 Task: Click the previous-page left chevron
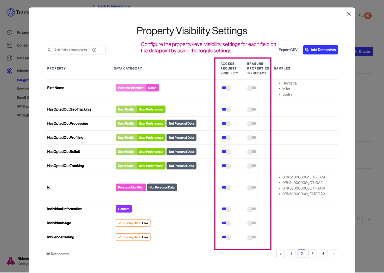point(280,254)
